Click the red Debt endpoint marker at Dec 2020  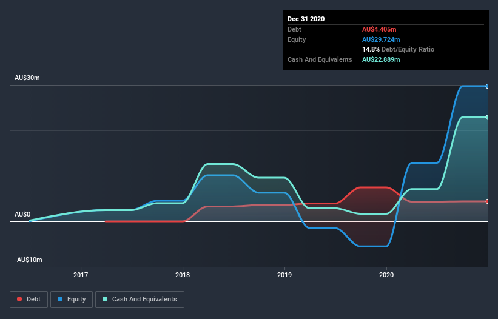point(488,201)
